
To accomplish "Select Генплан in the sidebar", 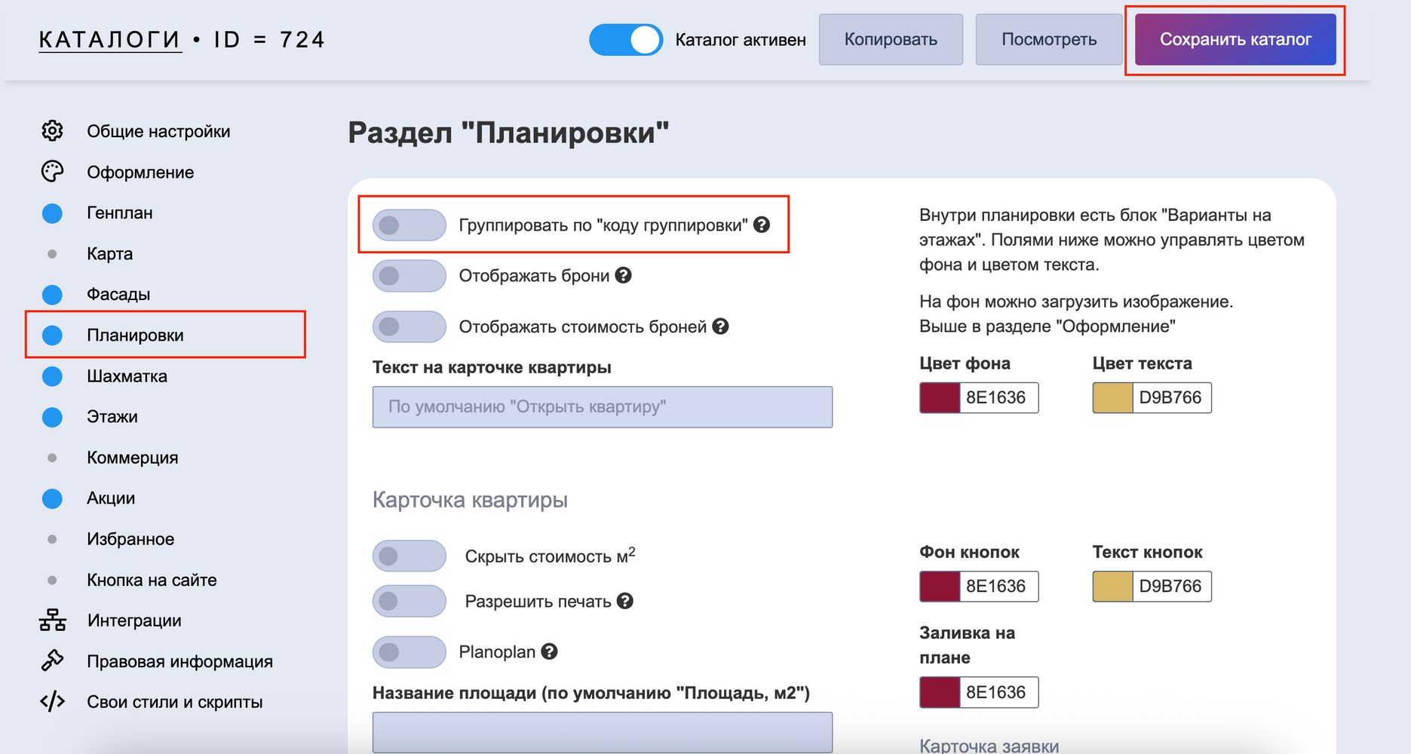I will (119, 213).
